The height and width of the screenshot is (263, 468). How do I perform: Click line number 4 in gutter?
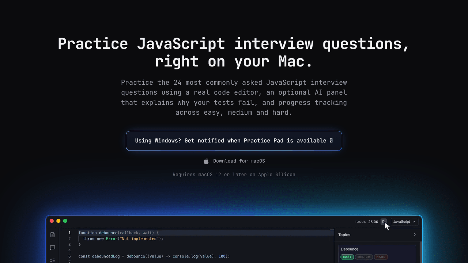(69, 251)
